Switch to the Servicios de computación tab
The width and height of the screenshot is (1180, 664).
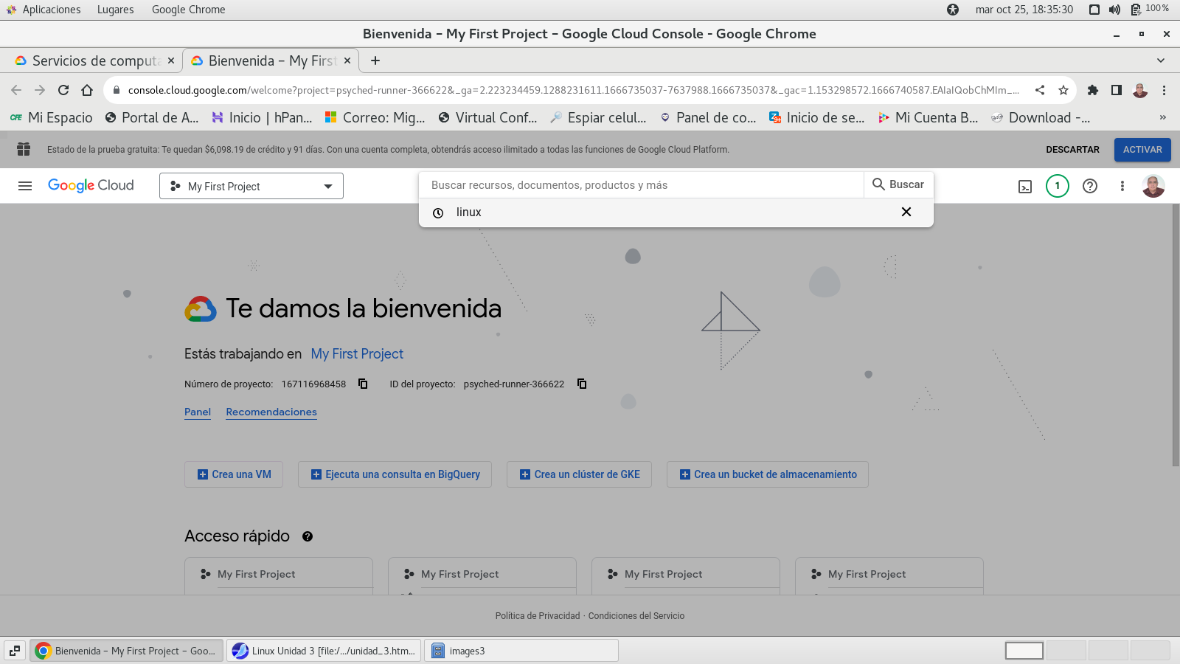[94, 60]
